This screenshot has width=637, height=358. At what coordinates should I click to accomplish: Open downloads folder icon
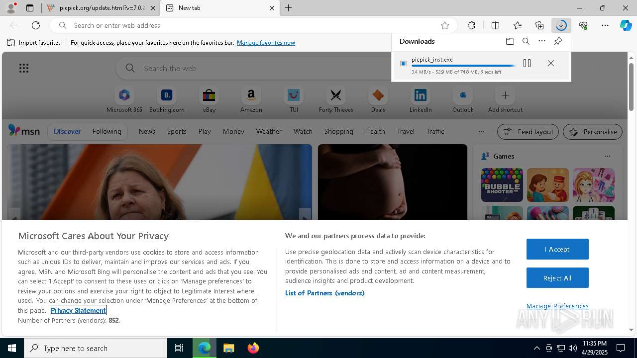point(510,41)
